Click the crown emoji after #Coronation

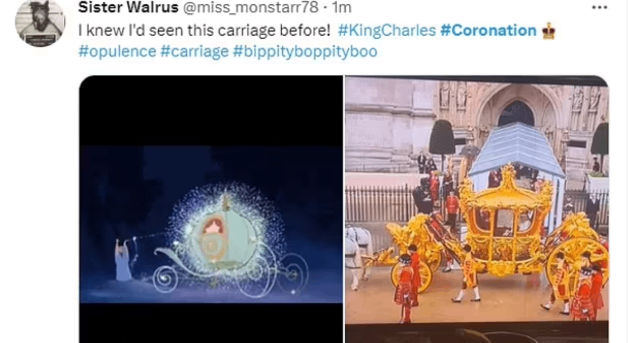pyautogui.click(x=548, y=31)
